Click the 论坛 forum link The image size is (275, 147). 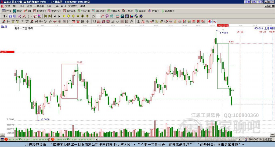pyautogui.click(x=254, y=2)
